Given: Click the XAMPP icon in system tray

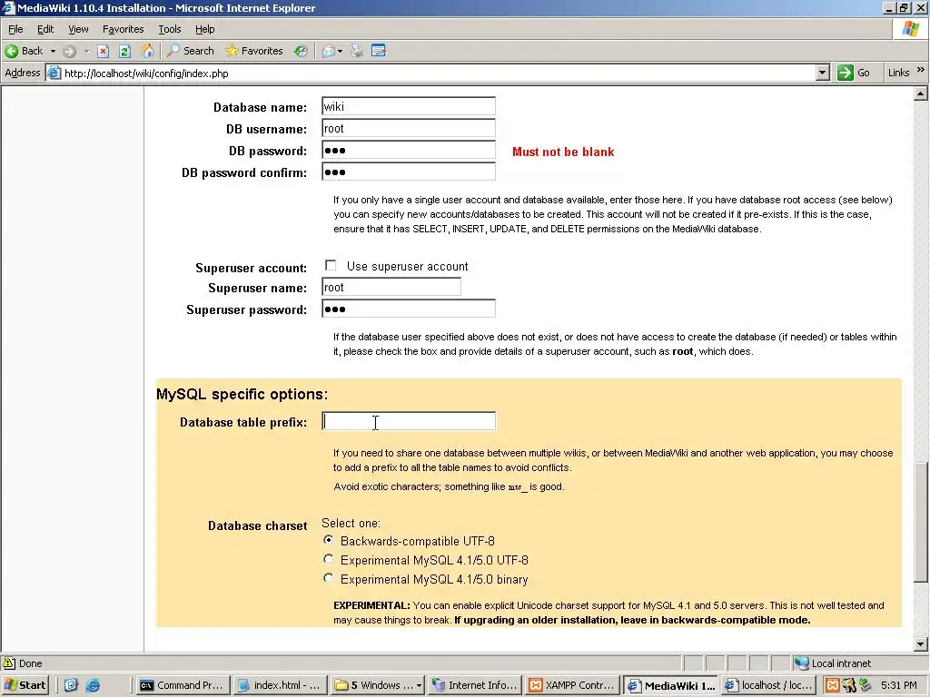Looking at the screenshot, I should click(x=833, y=685).
